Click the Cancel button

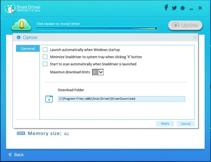186,124
